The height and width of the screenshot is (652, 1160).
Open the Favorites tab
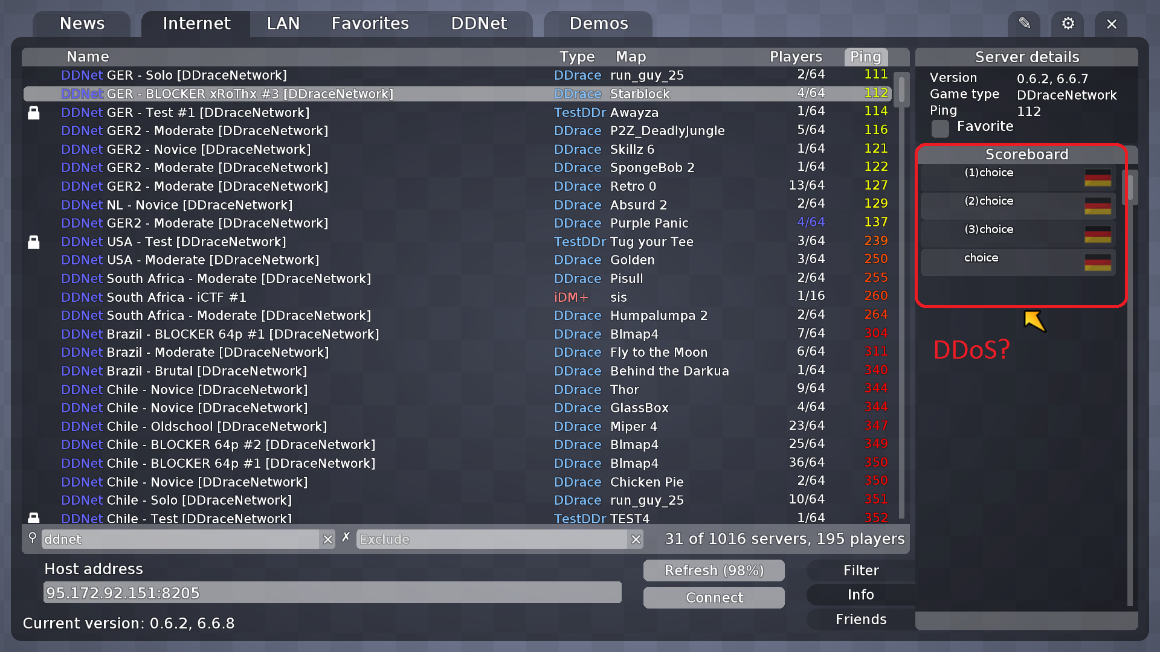tap(370, 24)
